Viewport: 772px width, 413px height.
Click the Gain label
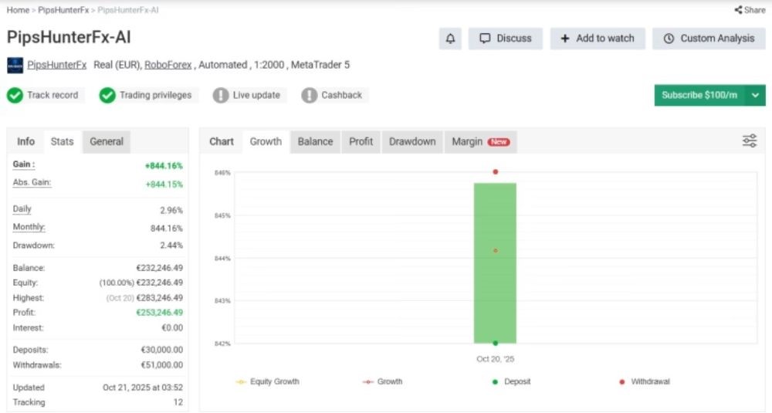[24, 164]
